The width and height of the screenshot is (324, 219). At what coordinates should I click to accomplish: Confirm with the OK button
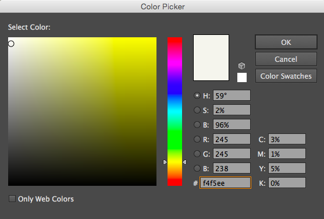point(286,42)
